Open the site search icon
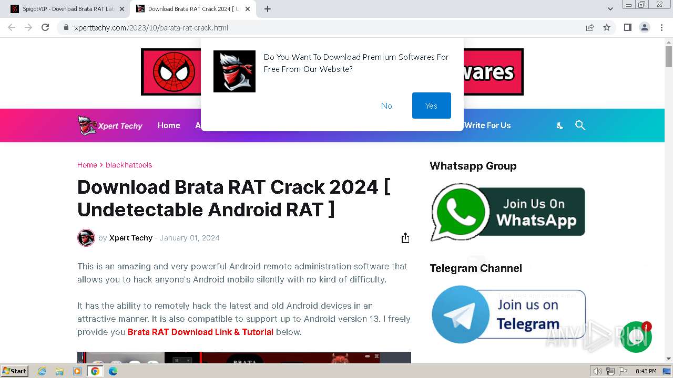 580,125
